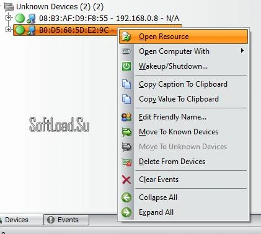Click the Unknown Devices group icon
This screenshot has width=261, height=234.
[9, 7]
